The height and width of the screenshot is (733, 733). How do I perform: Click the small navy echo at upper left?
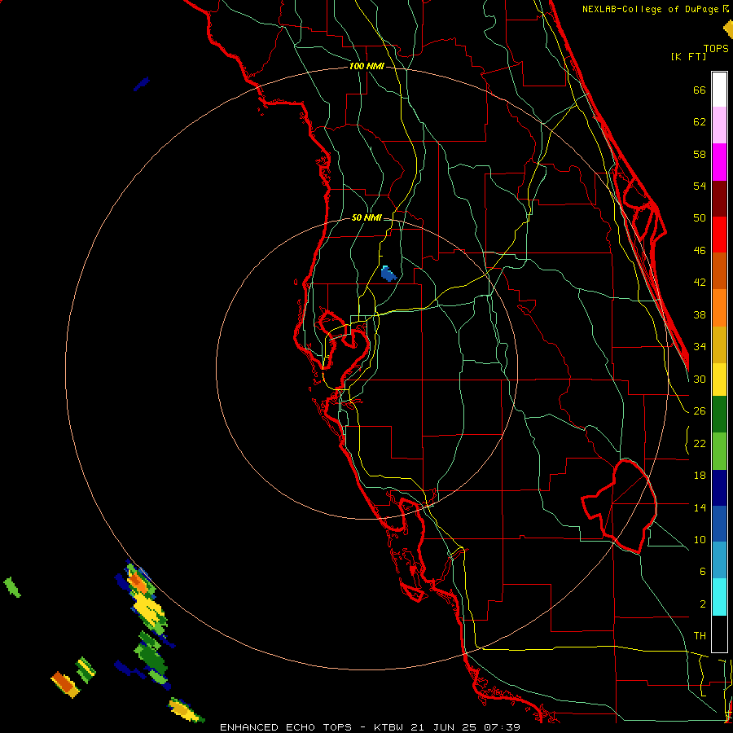141,84
